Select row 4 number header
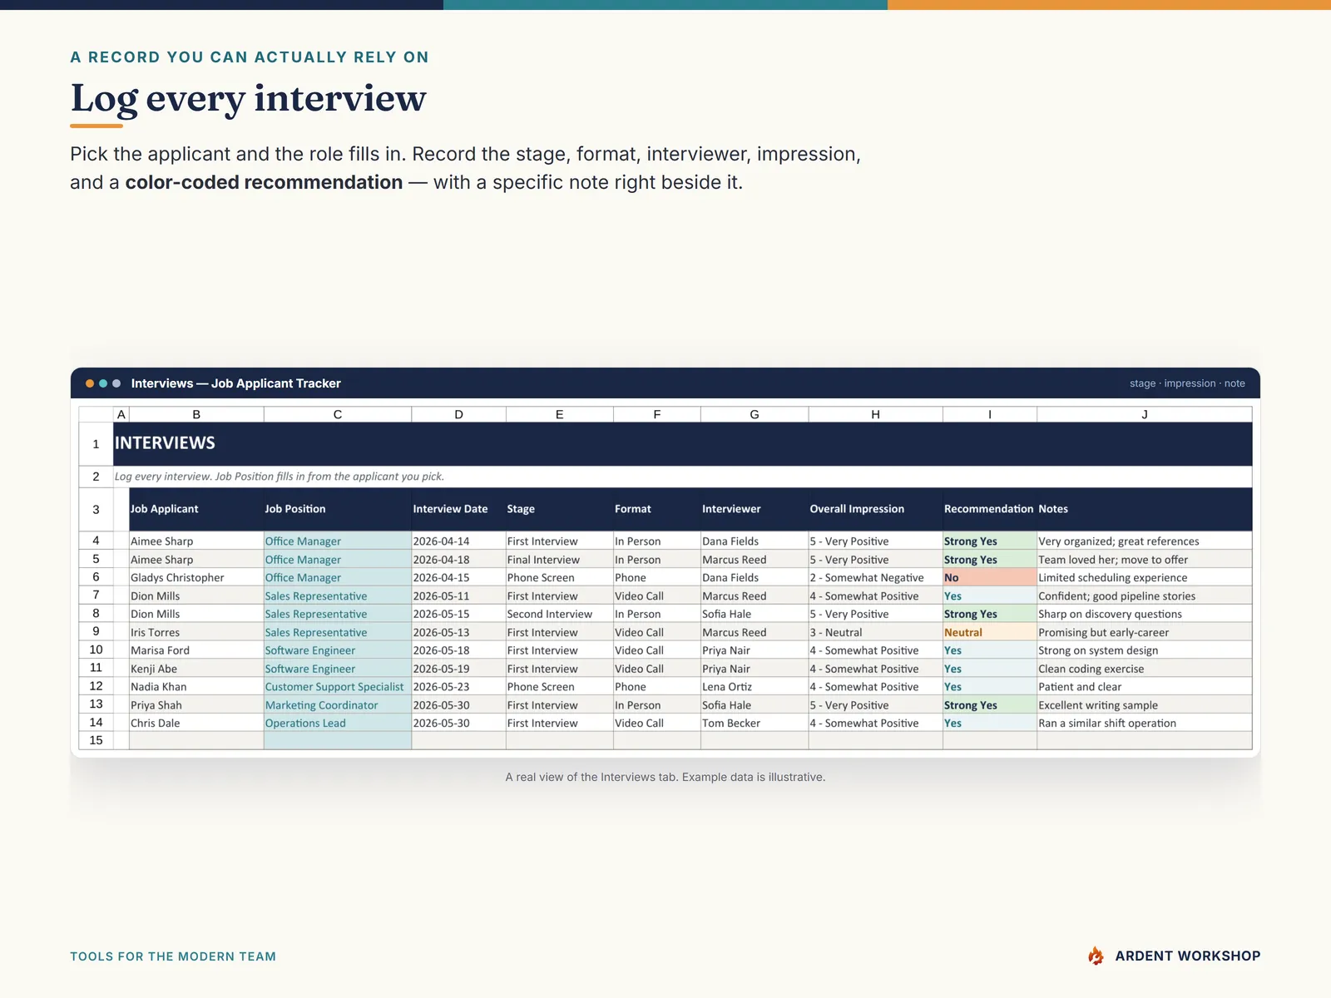 [96, 541]
